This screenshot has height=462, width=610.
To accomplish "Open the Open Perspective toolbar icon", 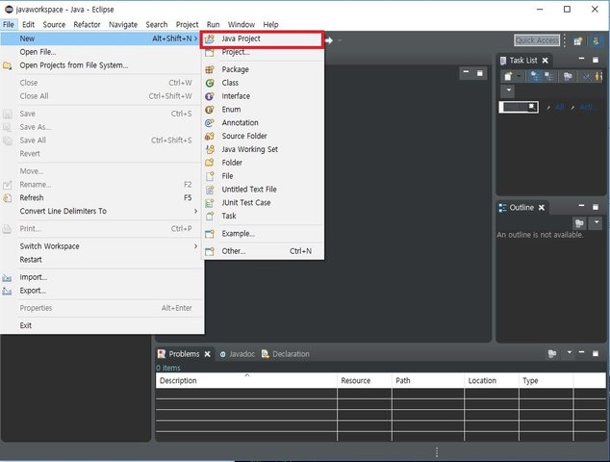I will pyautogui.click(x=577, y=40).
